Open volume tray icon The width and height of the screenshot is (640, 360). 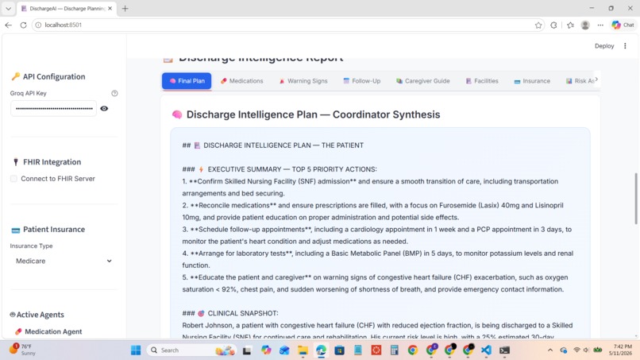pyautogui.click(x=586, y=350)
